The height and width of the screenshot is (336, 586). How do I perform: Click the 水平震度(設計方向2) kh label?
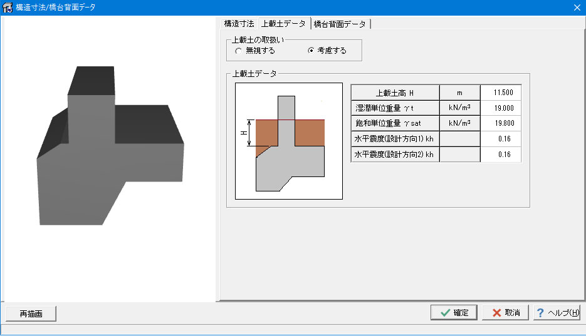[395, 155]
